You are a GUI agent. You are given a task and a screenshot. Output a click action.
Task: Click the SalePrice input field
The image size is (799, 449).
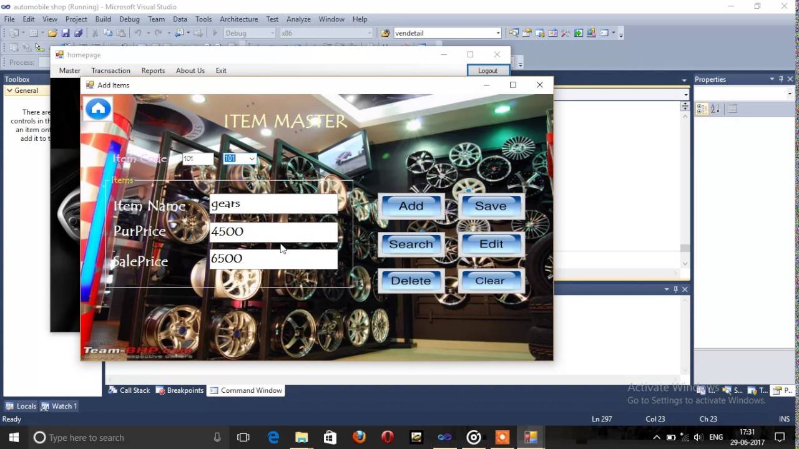pos(273,259)
